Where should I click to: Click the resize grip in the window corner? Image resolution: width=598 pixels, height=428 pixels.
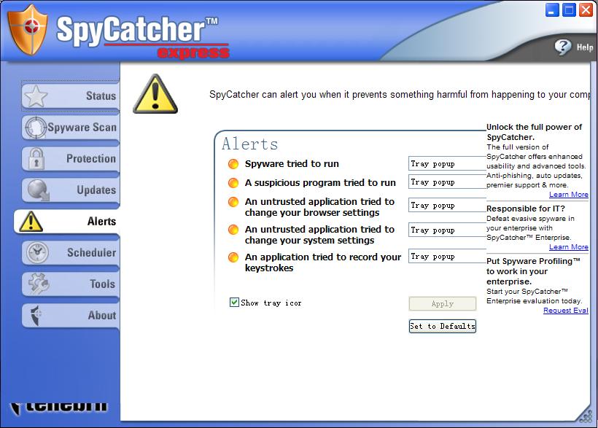(586, 416)
